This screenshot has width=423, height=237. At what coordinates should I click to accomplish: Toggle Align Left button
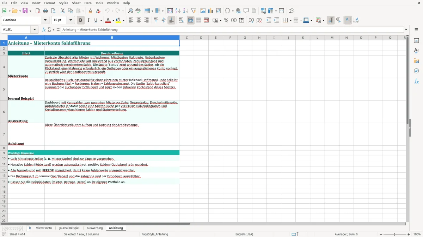(131, 20)
